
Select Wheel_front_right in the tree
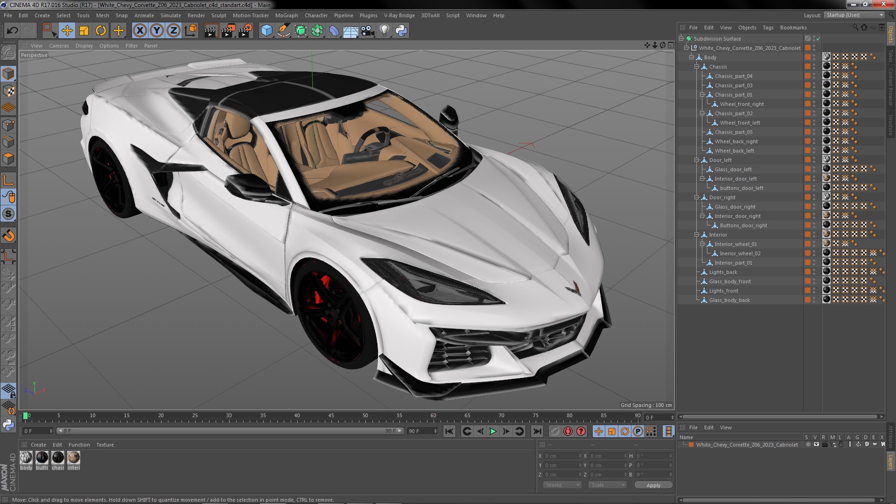pos(742,104)
